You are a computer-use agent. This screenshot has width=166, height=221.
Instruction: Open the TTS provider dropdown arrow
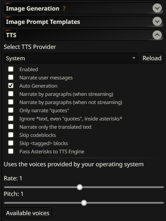(x=134, y=58)
